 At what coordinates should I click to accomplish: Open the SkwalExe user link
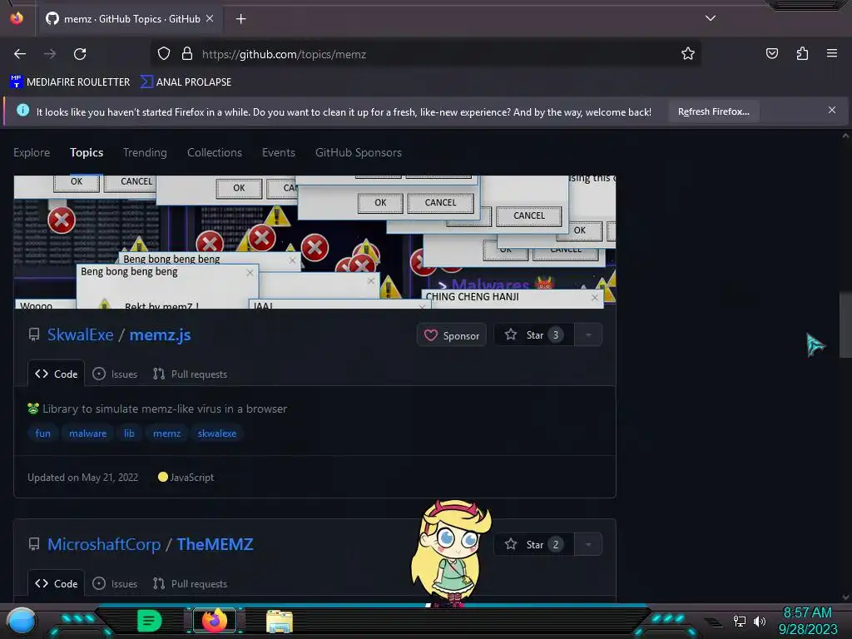pyautogui.click(x=80, y=334)
